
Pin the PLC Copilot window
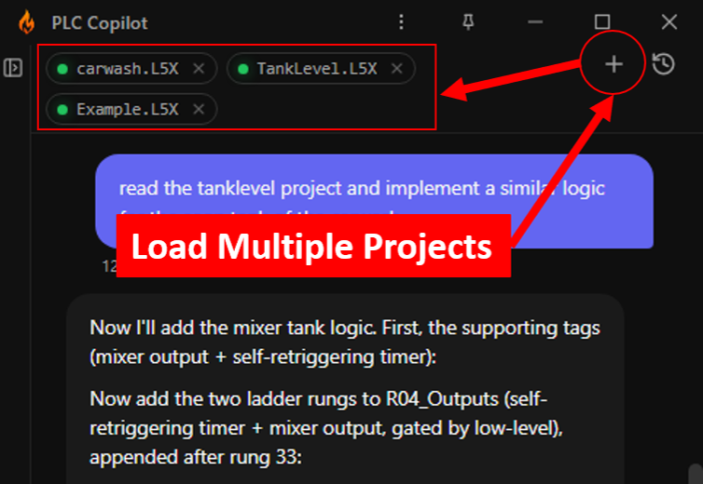(468, 21)
